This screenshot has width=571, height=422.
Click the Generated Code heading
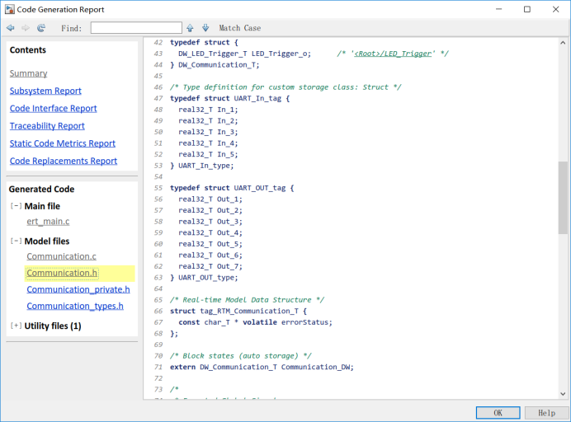[41, 190]
